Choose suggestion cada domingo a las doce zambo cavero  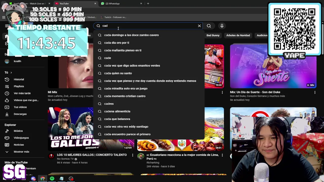click(x=149, y=35)
